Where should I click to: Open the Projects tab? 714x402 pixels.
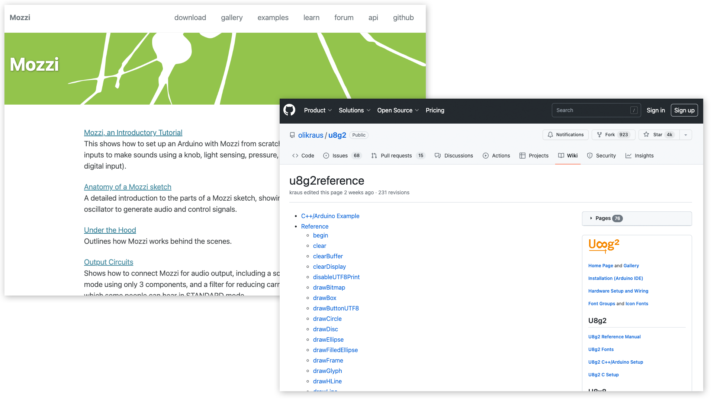coord(534,156)
